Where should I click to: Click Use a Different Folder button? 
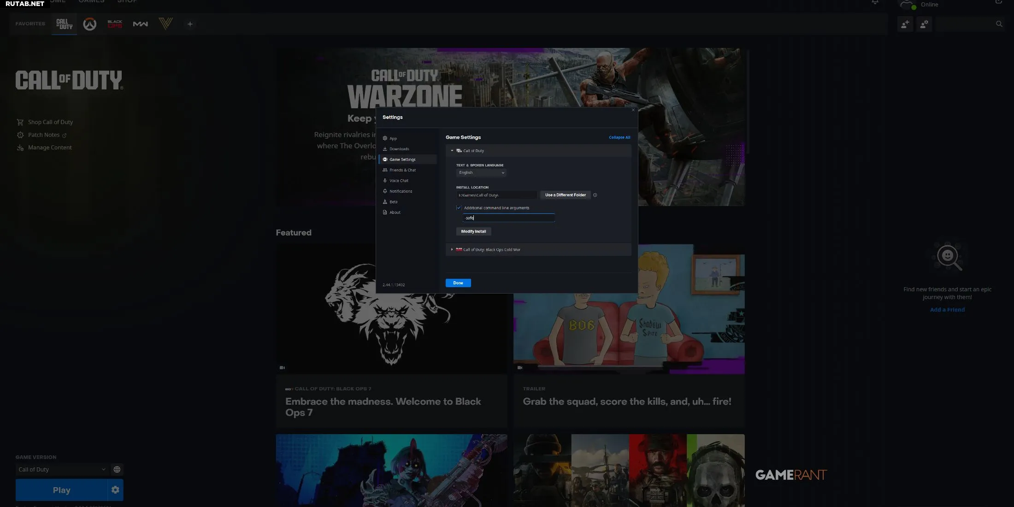(565, 195)
